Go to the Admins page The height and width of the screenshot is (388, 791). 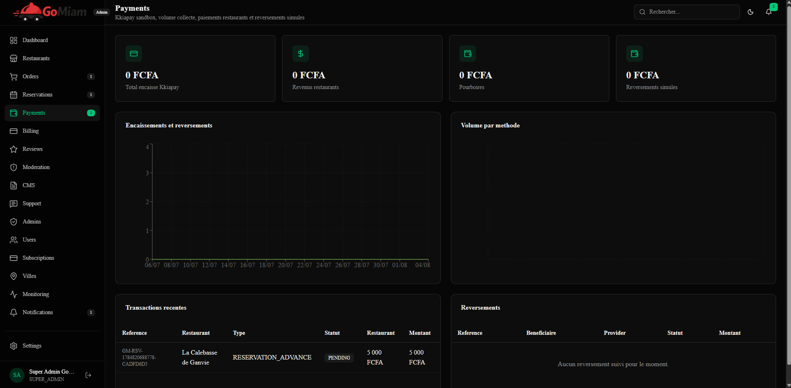coord(52,222)
